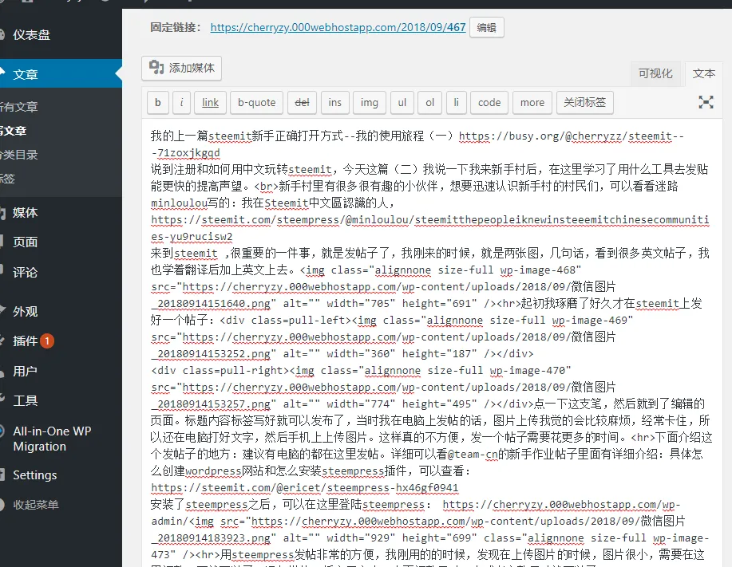This screenshot has width=732, height=567.
Task: Toggle the fullscreen distraction-free editor icon
Action: (706, 101)
